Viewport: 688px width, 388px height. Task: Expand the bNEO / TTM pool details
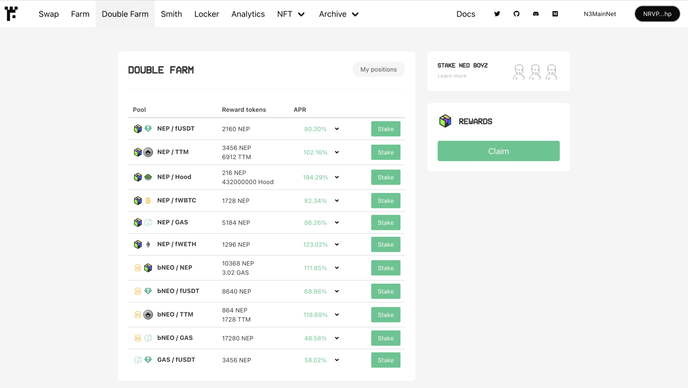337,315
